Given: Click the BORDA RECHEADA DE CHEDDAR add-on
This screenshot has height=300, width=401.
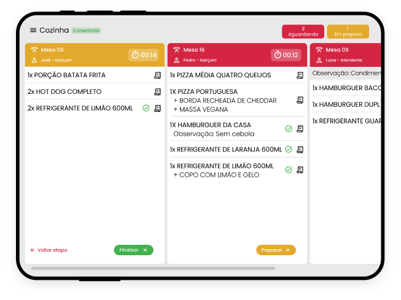Looking at the screenshot, I should (225, 101).
